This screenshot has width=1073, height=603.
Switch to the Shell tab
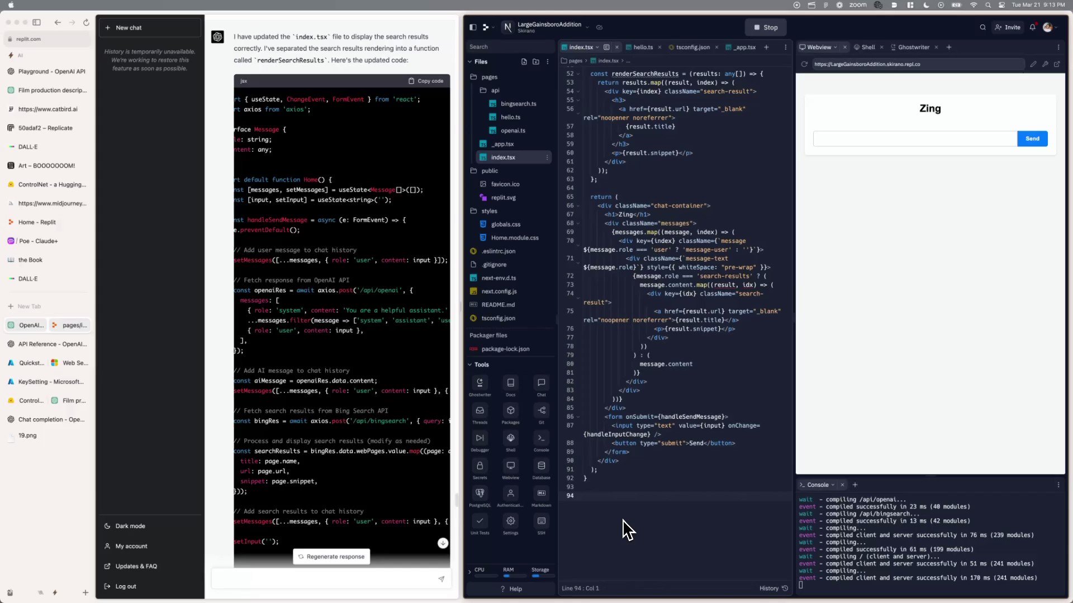[867, 47]
